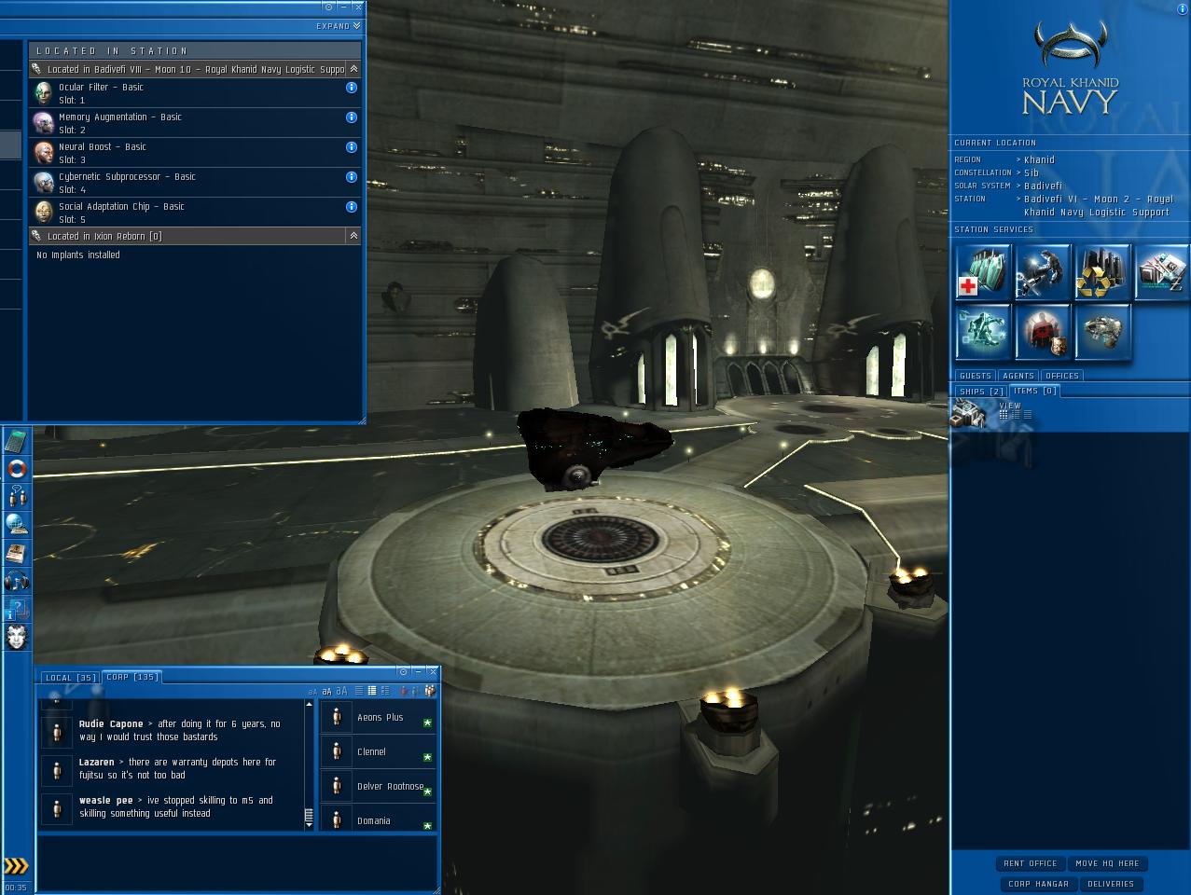Select medium font size in chat window

(x=326, y=692)
